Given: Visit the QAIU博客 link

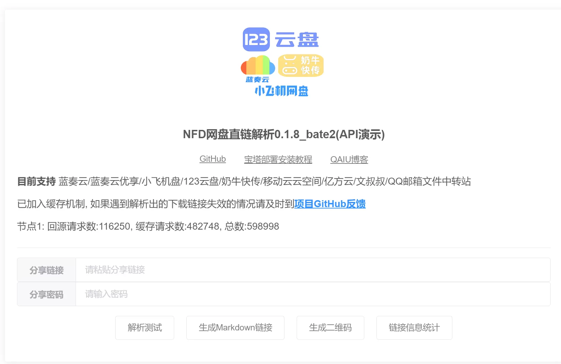Looking at the screenshot, I should pyautogui.click(x=349, y=159).
